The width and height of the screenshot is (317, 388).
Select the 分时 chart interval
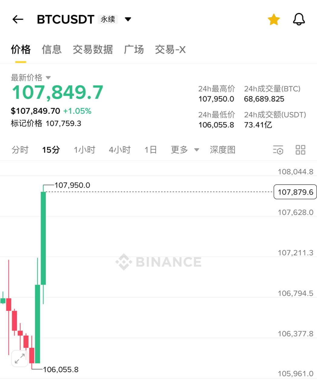pos(20,150)
